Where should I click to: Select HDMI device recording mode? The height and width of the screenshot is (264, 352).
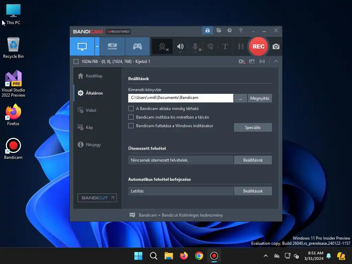(112, 46)
